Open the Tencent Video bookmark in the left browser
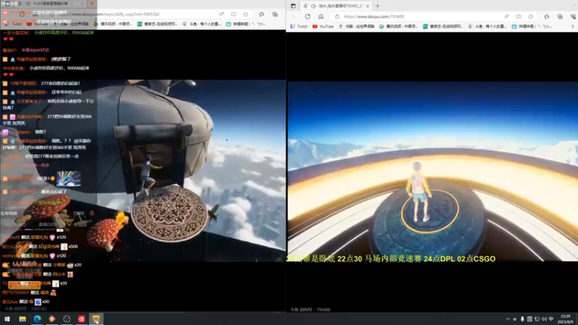The width and height of the screenshot is (578, 325). pyautogui.click(x=113, y=24)
